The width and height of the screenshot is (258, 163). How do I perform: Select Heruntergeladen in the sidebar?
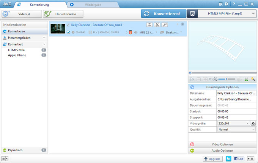pyautogui.click(x=25, y=38)
